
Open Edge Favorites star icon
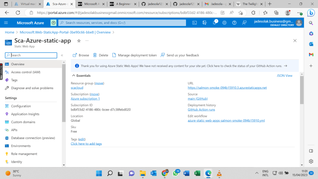[x=265, y=13]
